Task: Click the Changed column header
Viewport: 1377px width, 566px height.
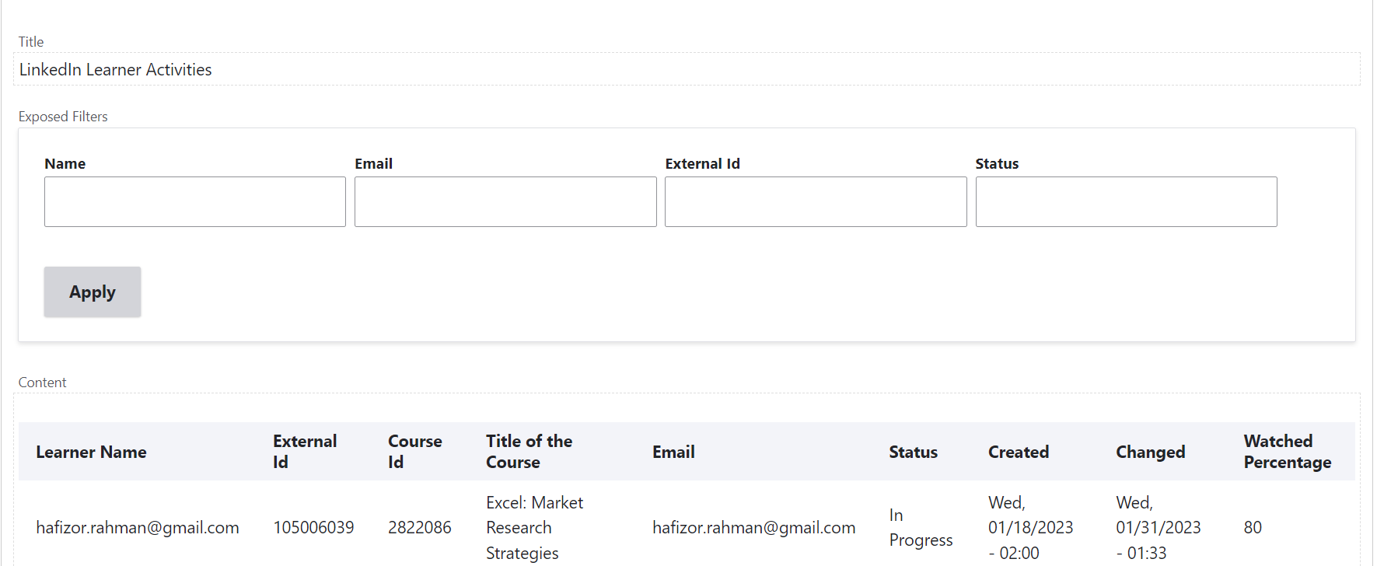Action: click(1150, 452)
